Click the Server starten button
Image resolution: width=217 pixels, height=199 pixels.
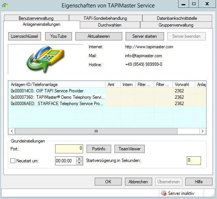pyautogui.click(x=145, y=36)
